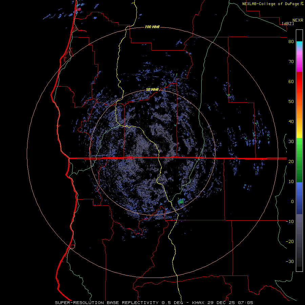Click the SUPER-RESOLUTION BASE REFLECTIVITY caption text
This screenshot has height=305, width=305.
pyautogui.click(x=107, y=303)
